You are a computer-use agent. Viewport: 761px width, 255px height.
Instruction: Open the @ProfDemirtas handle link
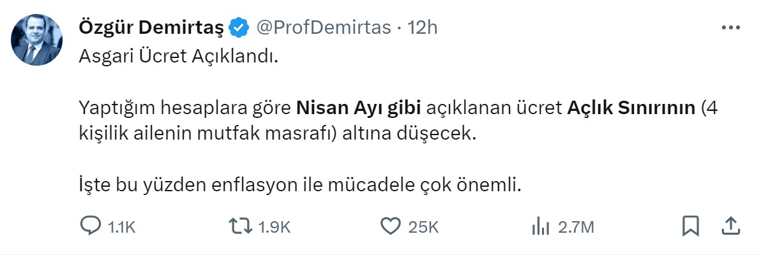[x=323, y=27]
